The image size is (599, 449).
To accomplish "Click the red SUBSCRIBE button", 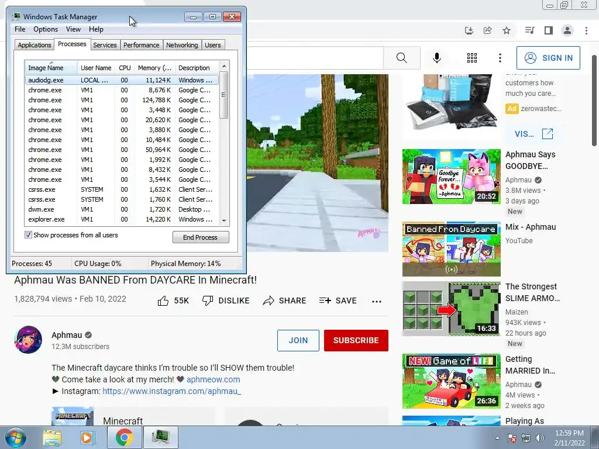I will coord(356,340).
